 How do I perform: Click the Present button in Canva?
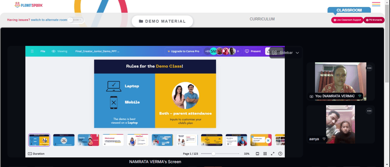click(253, 51)
